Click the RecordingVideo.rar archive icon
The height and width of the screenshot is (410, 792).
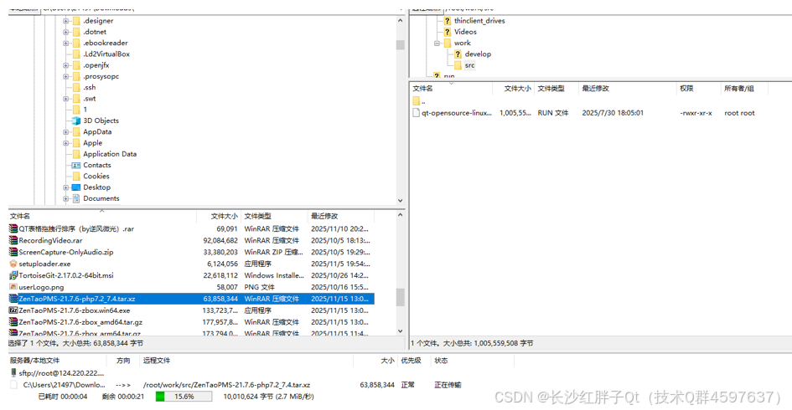(13, 240)
